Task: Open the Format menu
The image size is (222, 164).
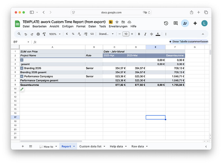Action: (x=81, y=27)
